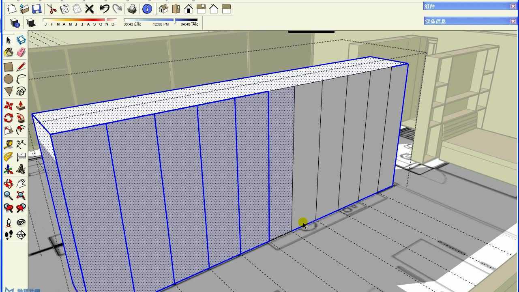Image resolution: width=519 pixels, height=292 pixels.
Task: Switch to the Front standard view
Action: 189,9
